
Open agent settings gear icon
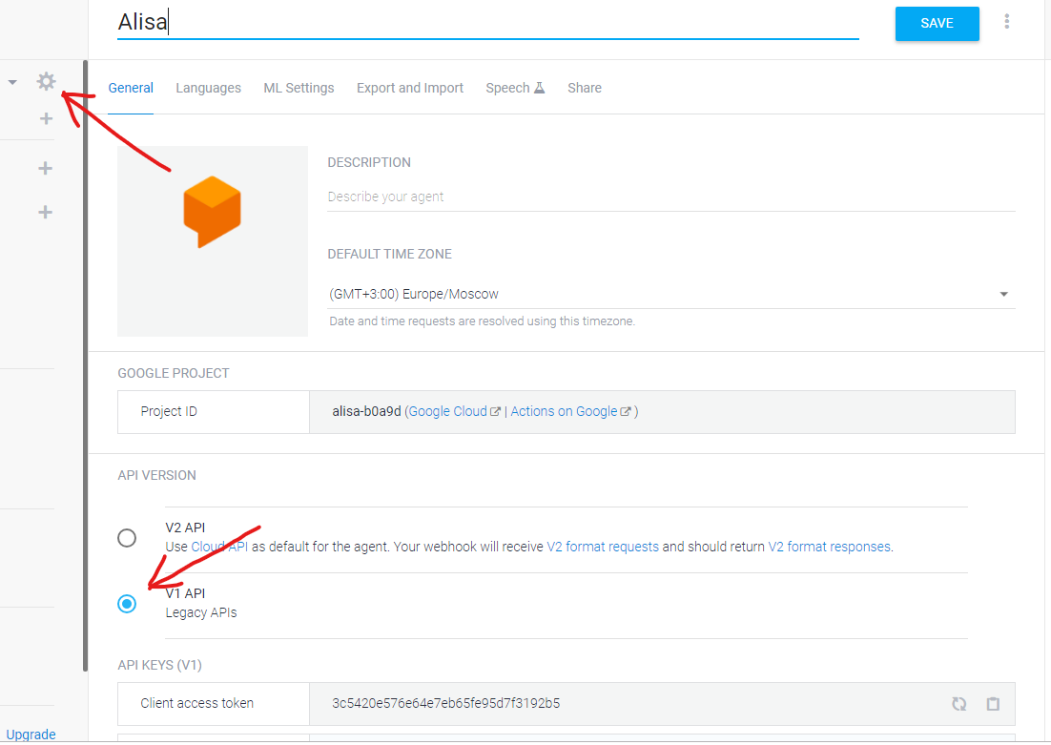[46, 82]
